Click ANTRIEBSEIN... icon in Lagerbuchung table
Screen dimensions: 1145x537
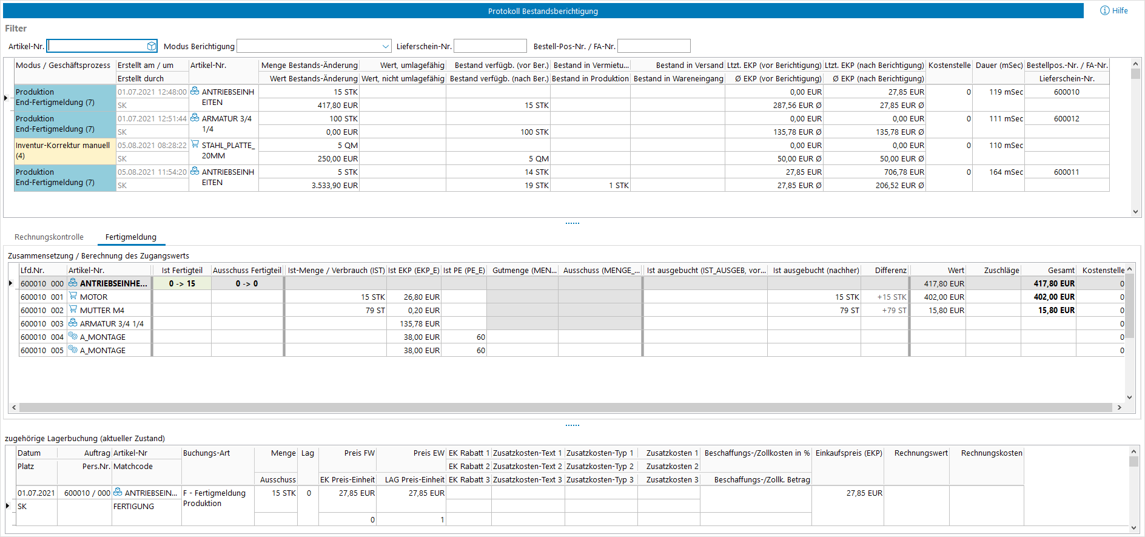coord(118,492)
